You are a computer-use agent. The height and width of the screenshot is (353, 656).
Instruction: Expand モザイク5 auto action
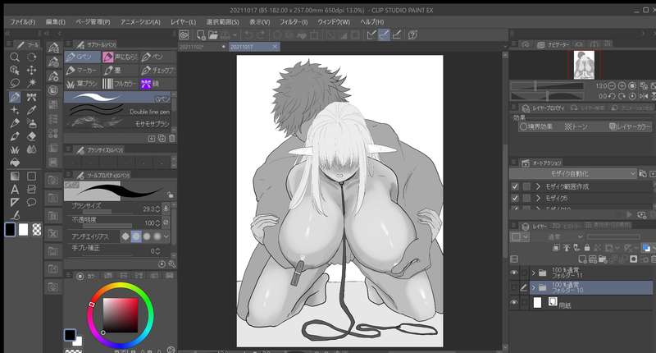pos(538,198)
